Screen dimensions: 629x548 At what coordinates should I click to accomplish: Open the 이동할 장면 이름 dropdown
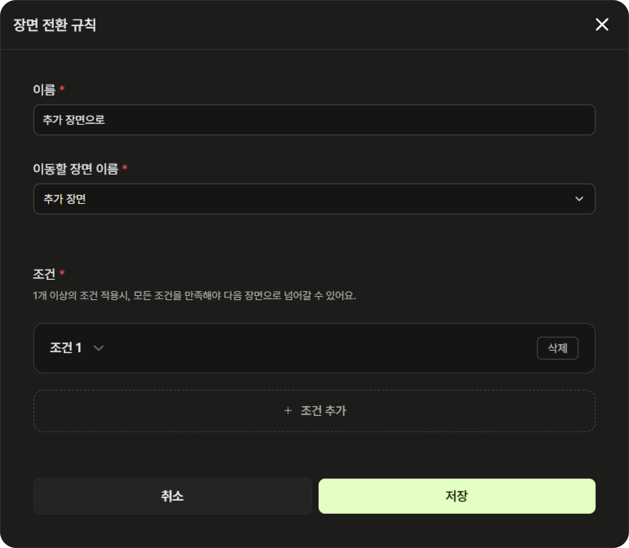coord(314,199)
